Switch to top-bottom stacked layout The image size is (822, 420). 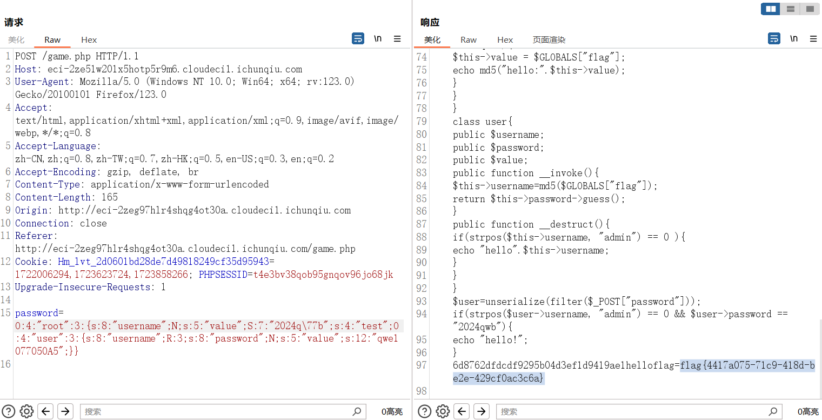[x=790, y=9]
